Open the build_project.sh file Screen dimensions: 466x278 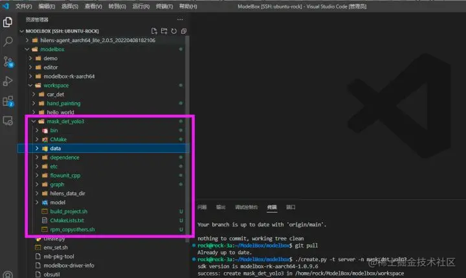tap(69, 211)
